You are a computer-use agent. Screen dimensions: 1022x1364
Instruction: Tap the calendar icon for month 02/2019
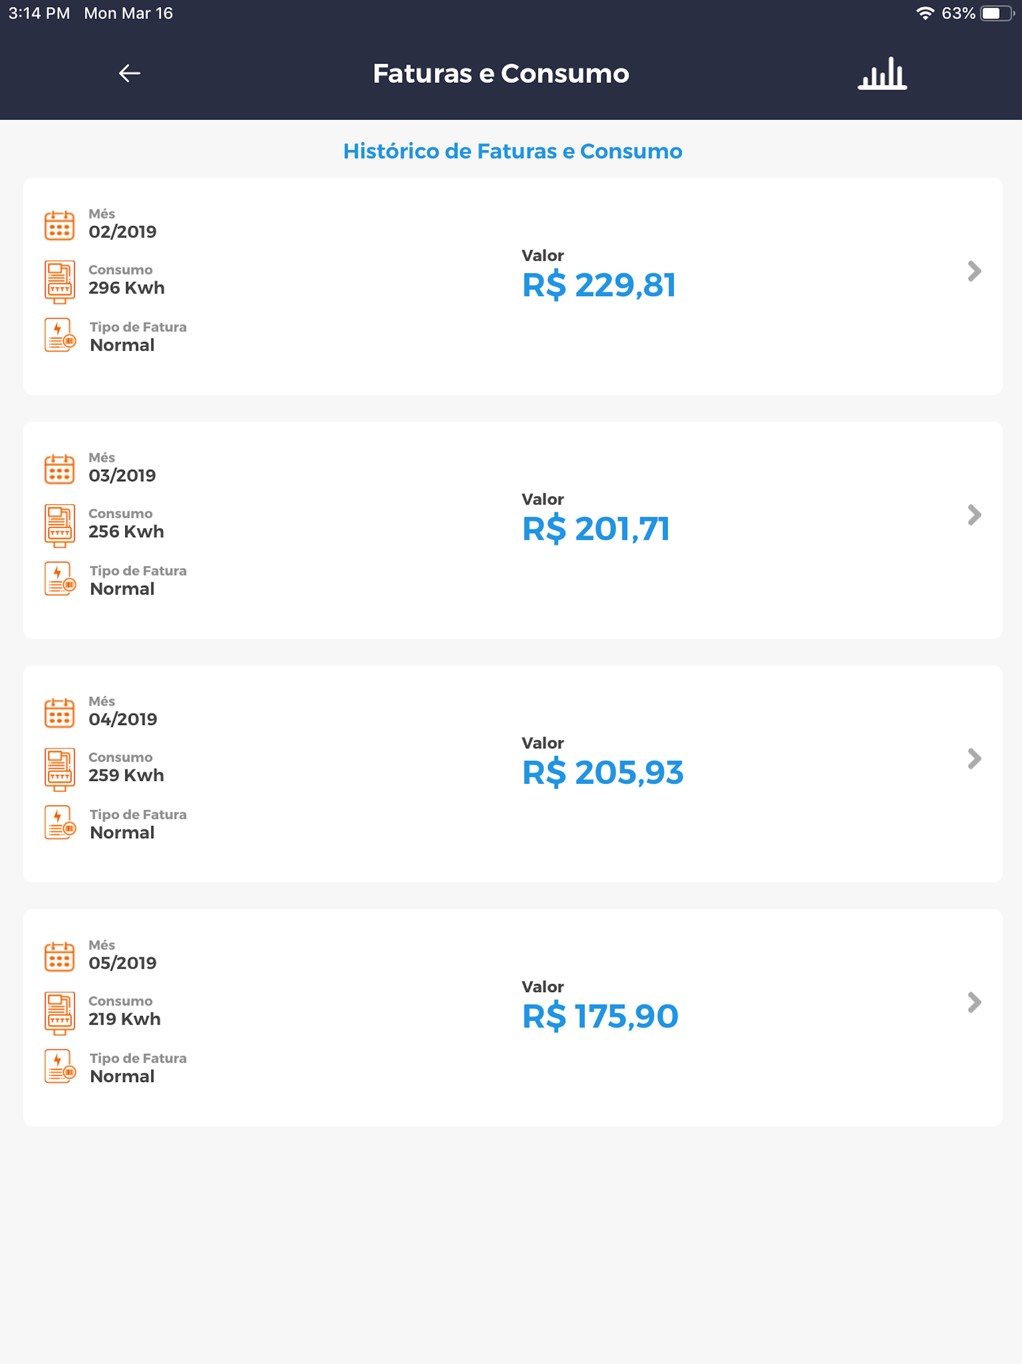pos(60,225)
